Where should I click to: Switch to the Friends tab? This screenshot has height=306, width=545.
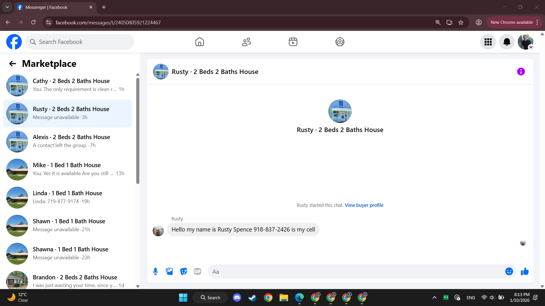246,42
